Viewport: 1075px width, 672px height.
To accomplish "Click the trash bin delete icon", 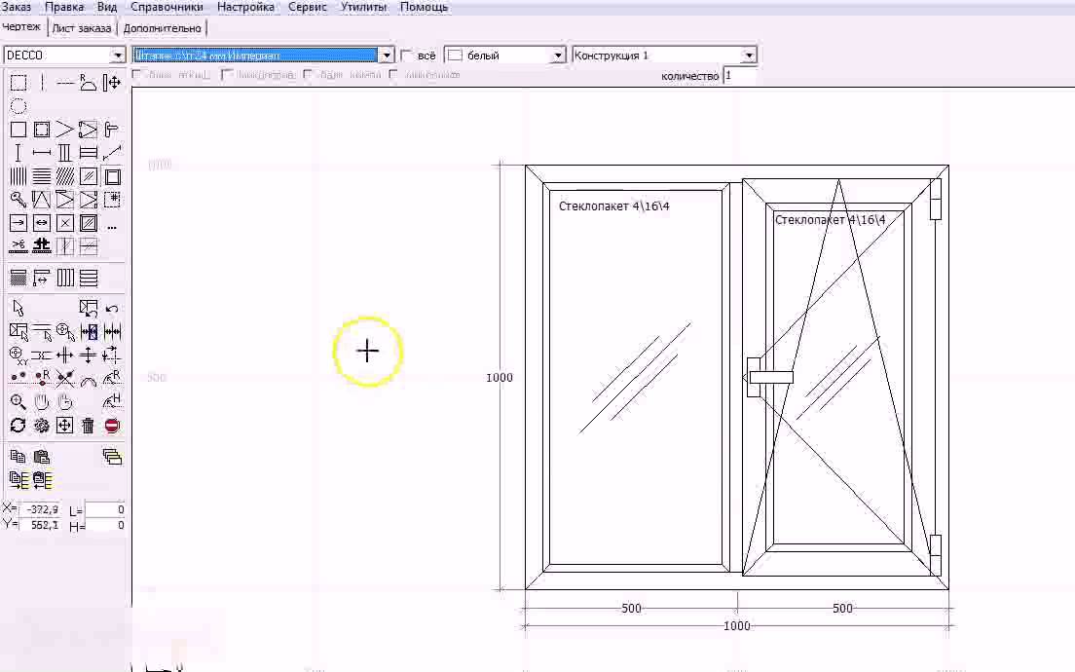I will coord(88,426).
